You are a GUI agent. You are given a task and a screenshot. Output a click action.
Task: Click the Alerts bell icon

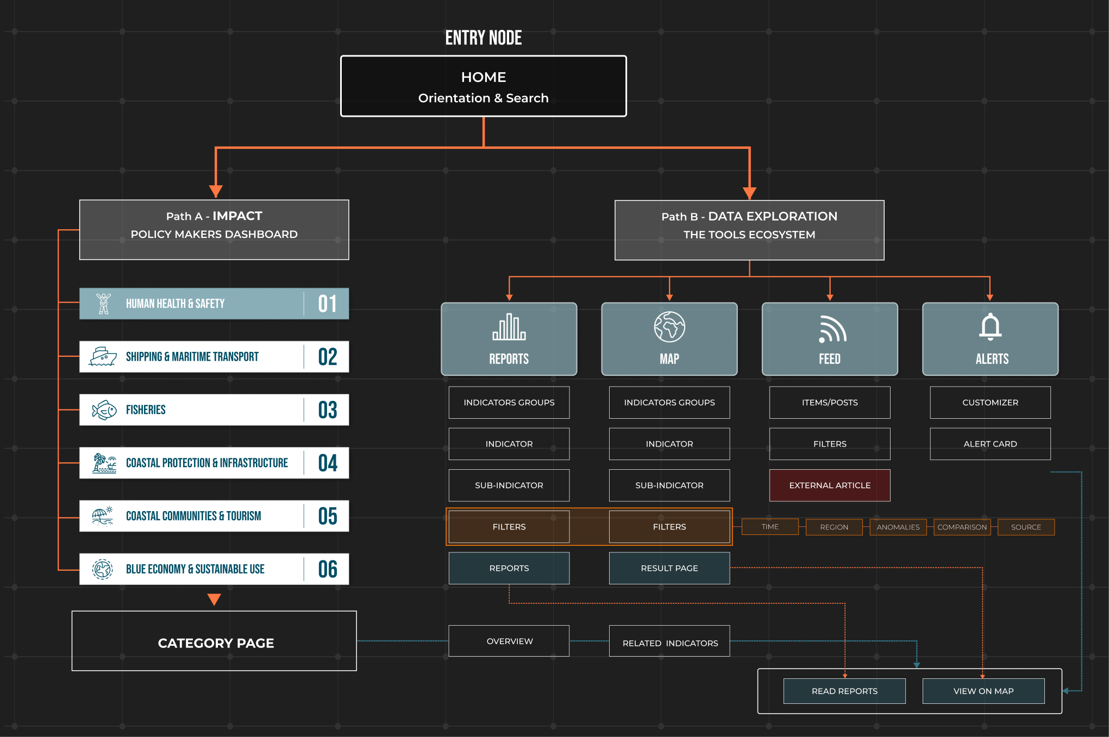(x=990, y=327)
